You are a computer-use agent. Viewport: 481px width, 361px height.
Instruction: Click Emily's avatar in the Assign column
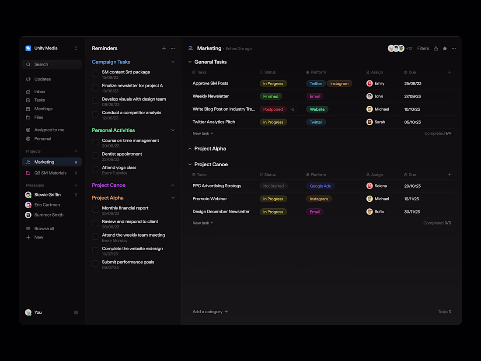[369, 84]
